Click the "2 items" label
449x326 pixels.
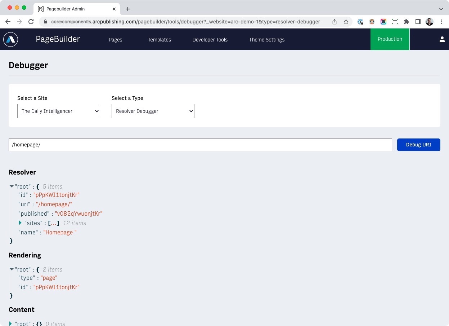tap(53, 269)
